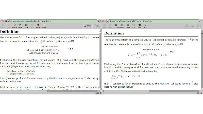203x114 pixels.
Task: Click Save icon in left browser toolbar
Action: (x=26, y=26)
